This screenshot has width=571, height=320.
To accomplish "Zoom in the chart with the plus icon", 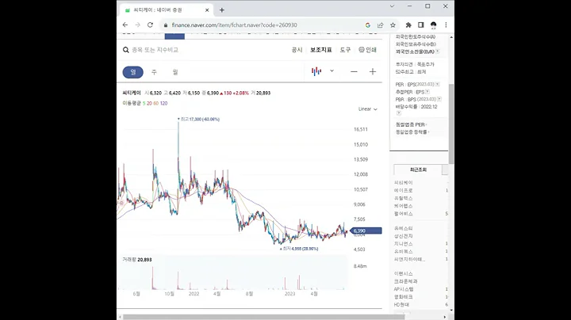I will click(373, 71).
